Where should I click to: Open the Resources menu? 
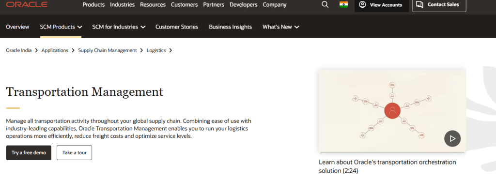pos(153,5)
